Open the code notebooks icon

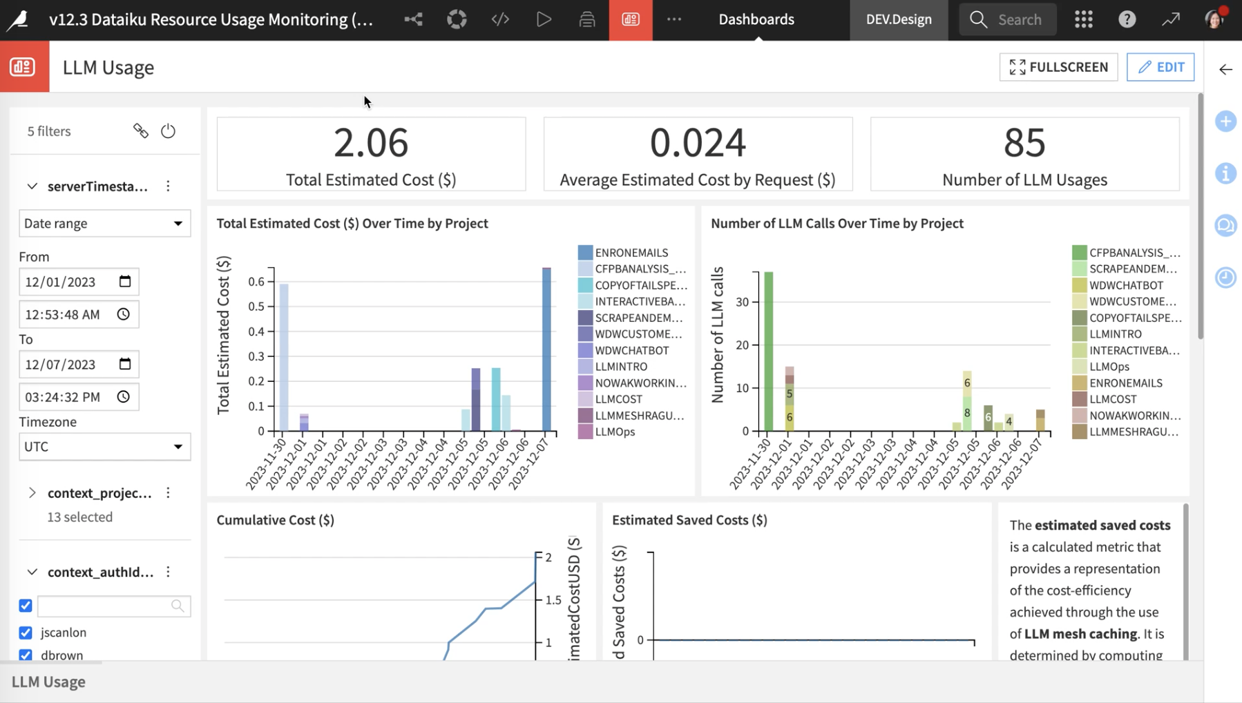500,19
